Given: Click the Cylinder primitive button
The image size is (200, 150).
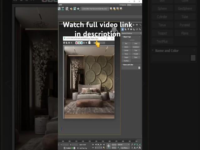Looking at the screenshot, I should point(126,50).
